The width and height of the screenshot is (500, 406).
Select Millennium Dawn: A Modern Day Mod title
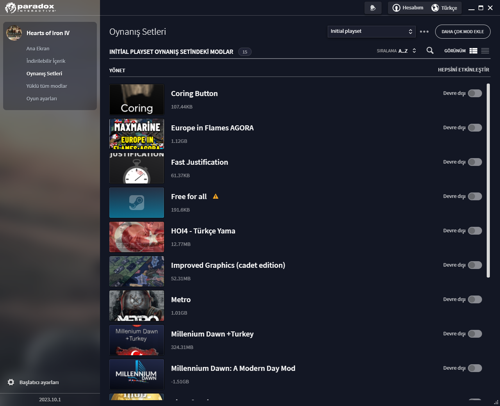(x=233, y=368)
